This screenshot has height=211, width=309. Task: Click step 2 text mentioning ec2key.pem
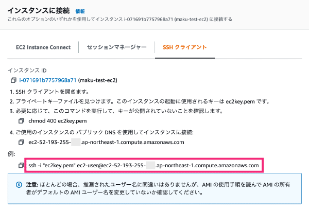click(140, 101)
